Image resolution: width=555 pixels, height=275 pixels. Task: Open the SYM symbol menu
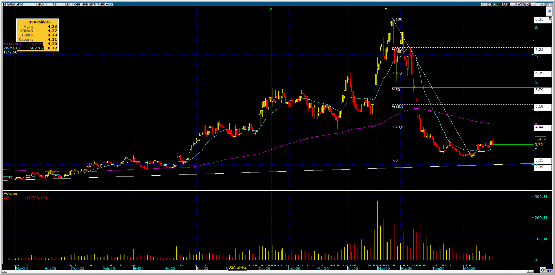(93, 5)
